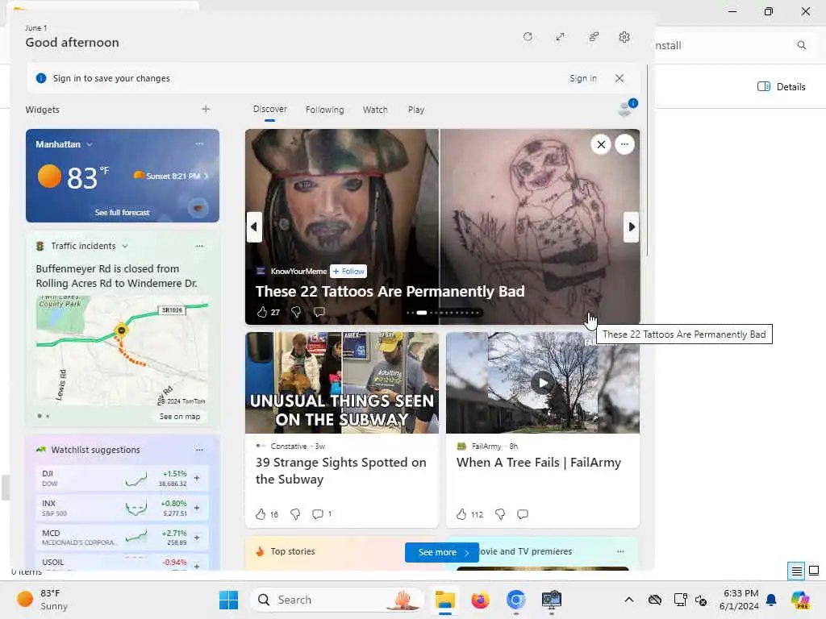Switch to the Discover tab

pyautogui.click(x=269, y=109)
